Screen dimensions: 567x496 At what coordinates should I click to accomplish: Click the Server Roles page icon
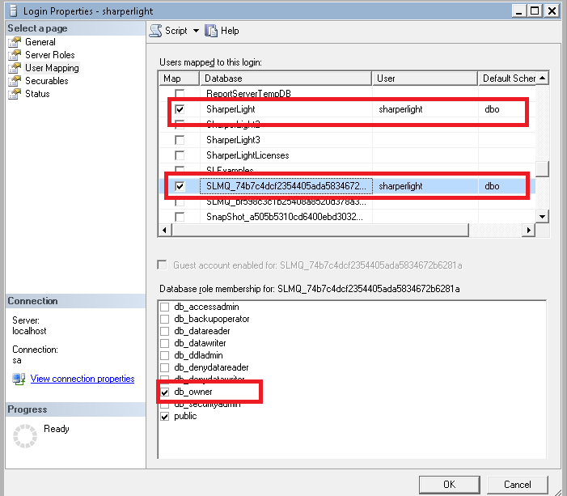pos(15,55)
